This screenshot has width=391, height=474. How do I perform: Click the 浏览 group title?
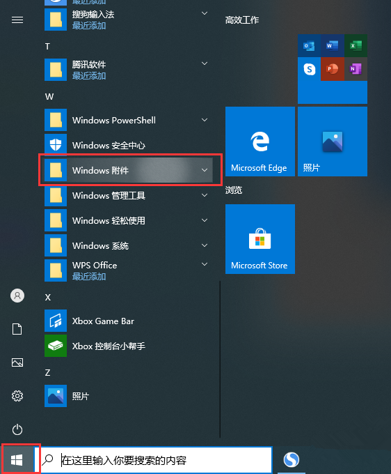click(234, 190)
